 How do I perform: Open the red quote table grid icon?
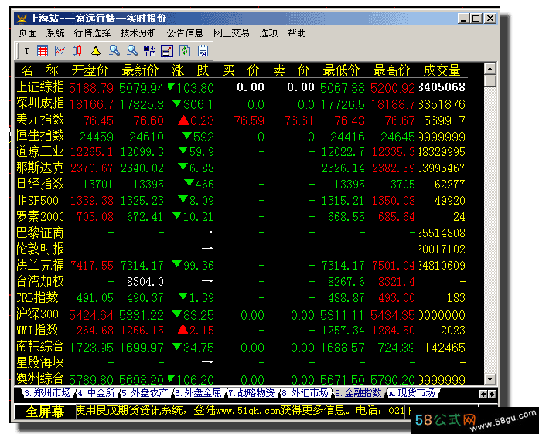coord(43,51)
